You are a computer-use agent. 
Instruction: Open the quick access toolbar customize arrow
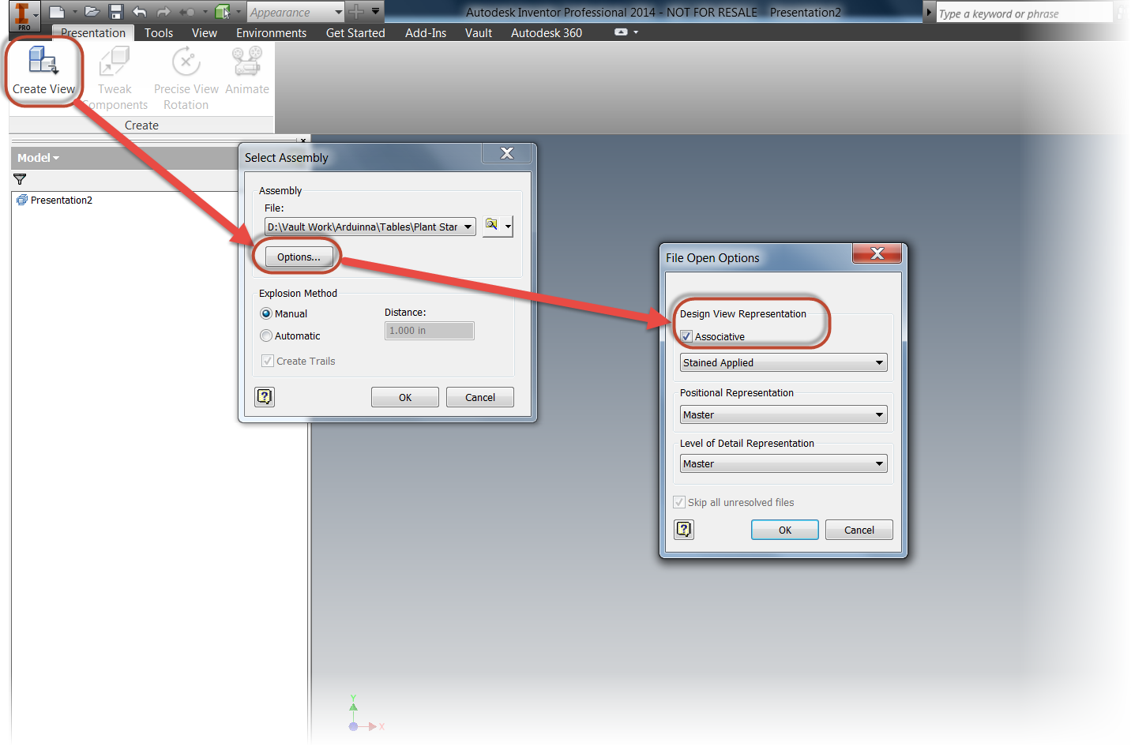click(376, 11)
